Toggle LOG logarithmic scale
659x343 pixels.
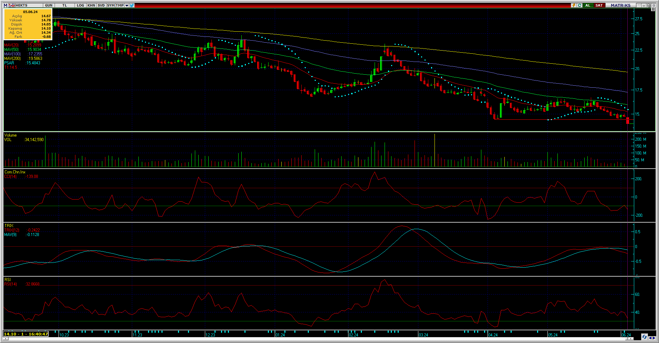coord(81,6)
